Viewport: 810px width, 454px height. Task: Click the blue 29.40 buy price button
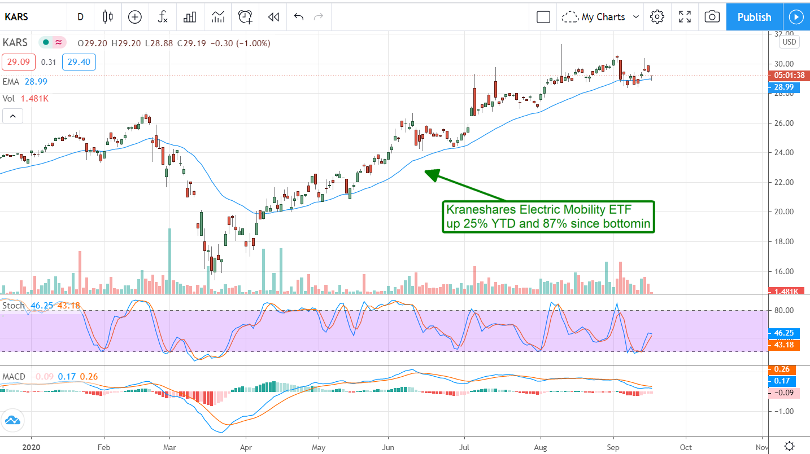coord(79,62)
